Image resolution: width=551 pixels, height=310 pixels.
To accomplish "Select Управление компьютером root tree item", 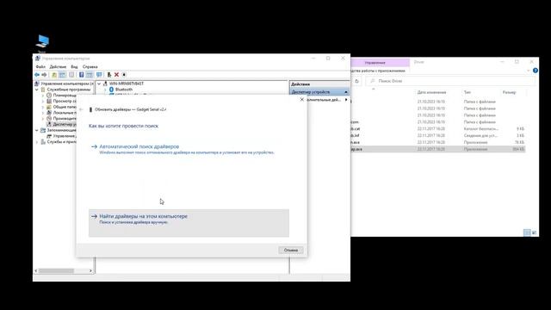I will pyautogui.click(x=65, y=84).
